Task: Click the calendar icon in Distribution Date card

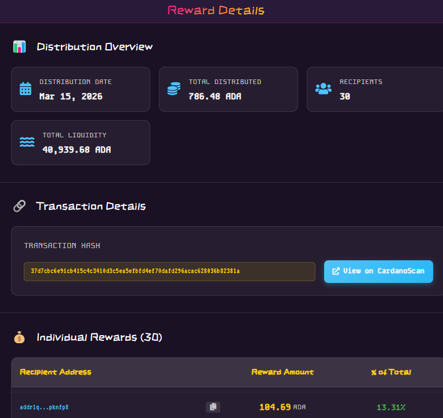Action: (x=26, y=89)
